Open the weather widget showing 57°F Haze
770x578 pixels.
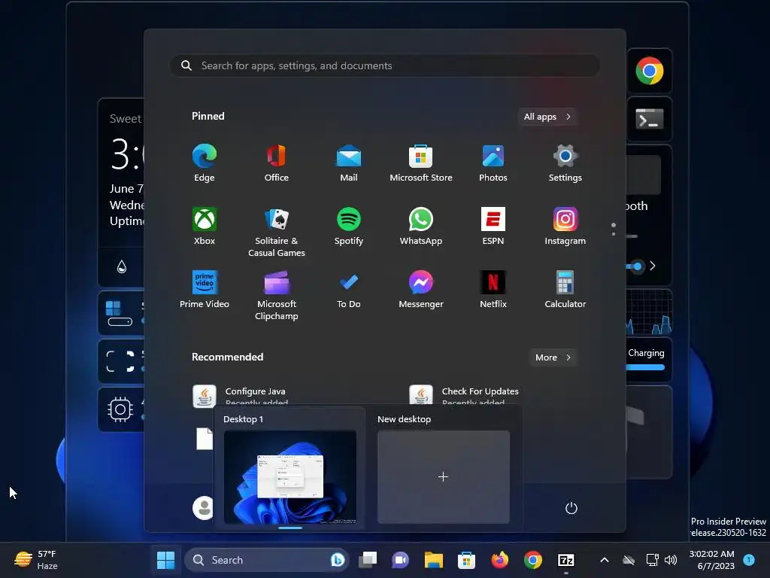(36, 560)
